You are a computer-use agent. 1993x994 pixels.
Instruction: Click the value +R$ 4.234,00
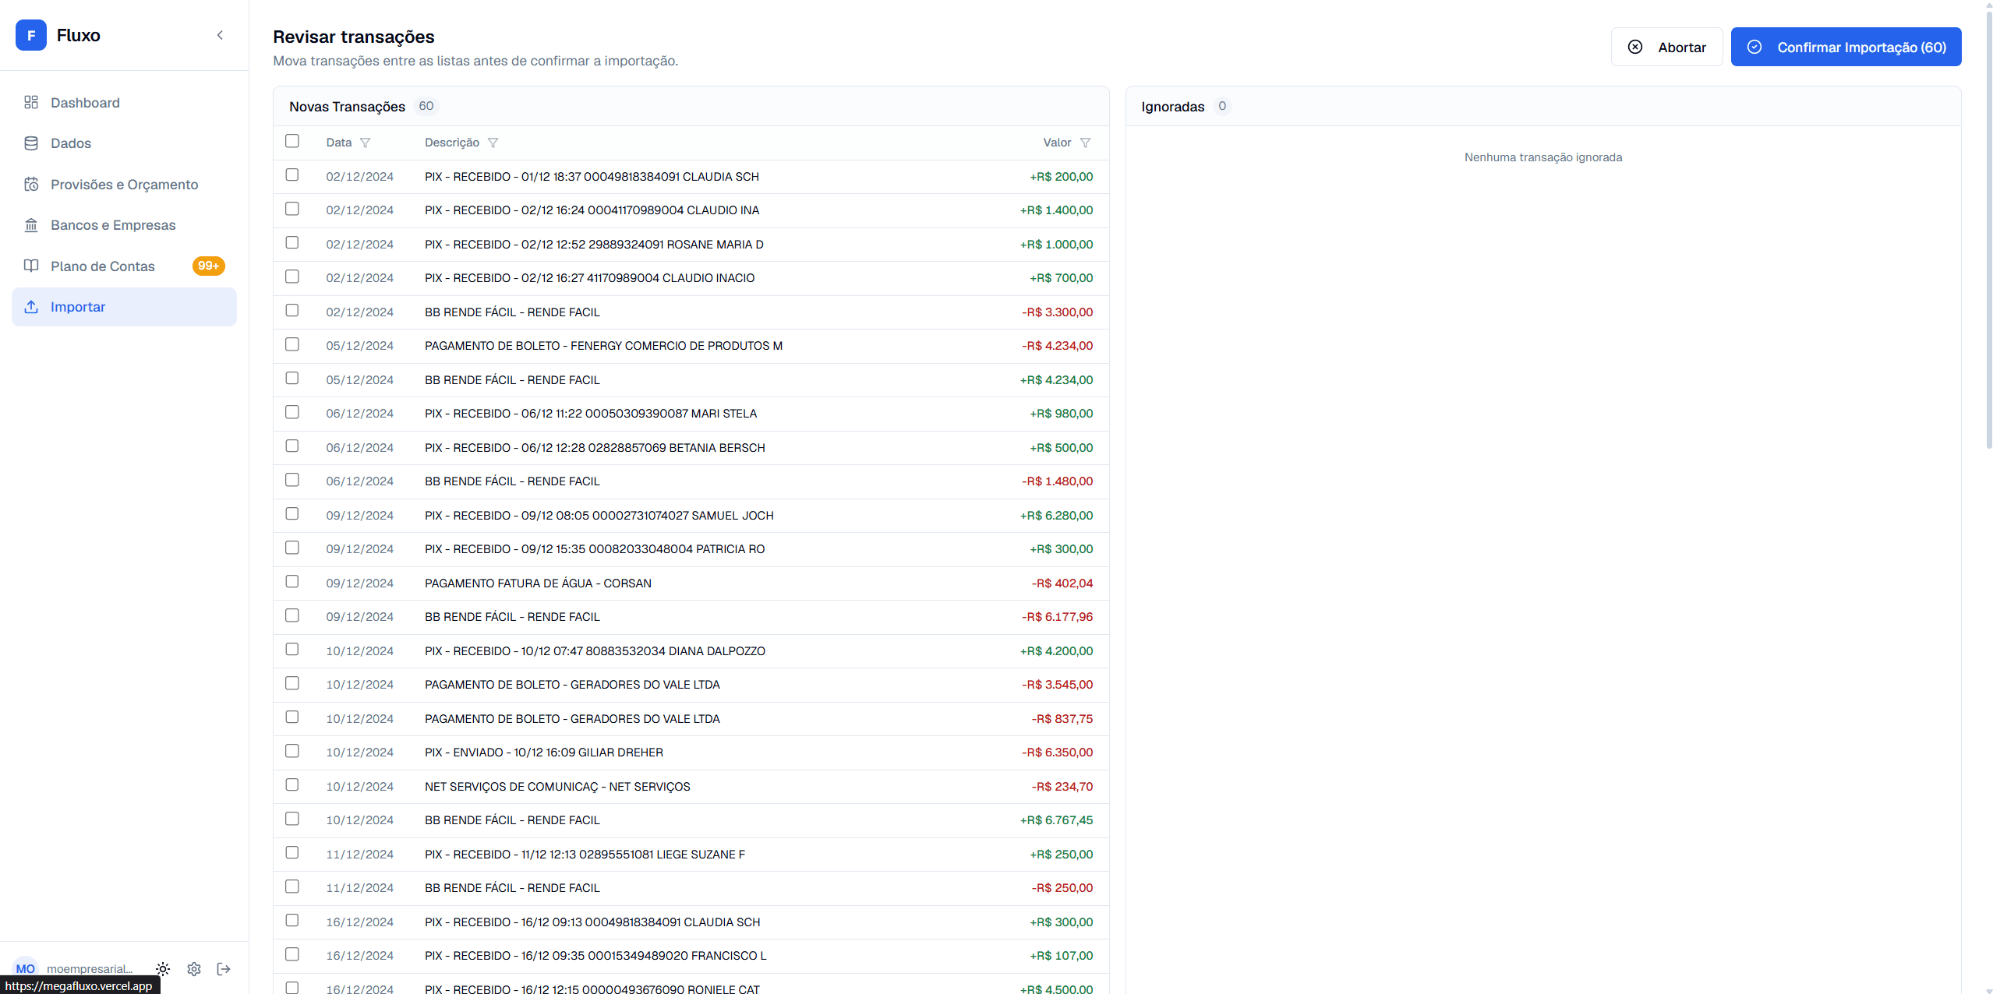click(x=1056, y=380)
